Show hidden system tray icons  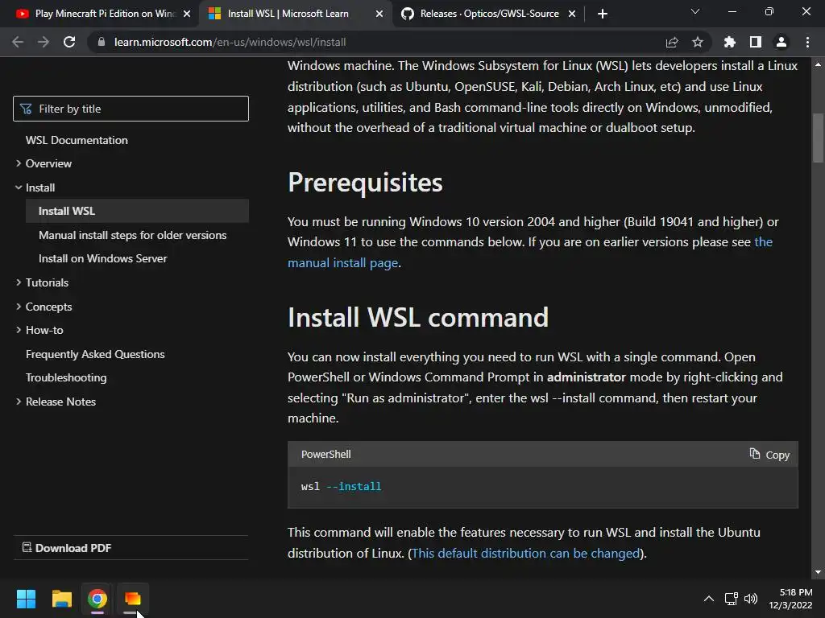(709, 599)
